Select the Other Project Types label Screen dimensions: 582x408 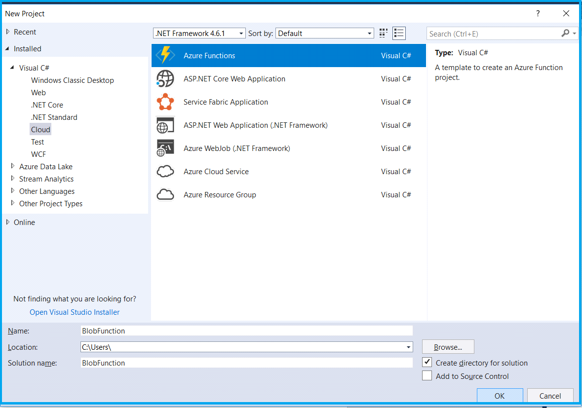[51, 203]
